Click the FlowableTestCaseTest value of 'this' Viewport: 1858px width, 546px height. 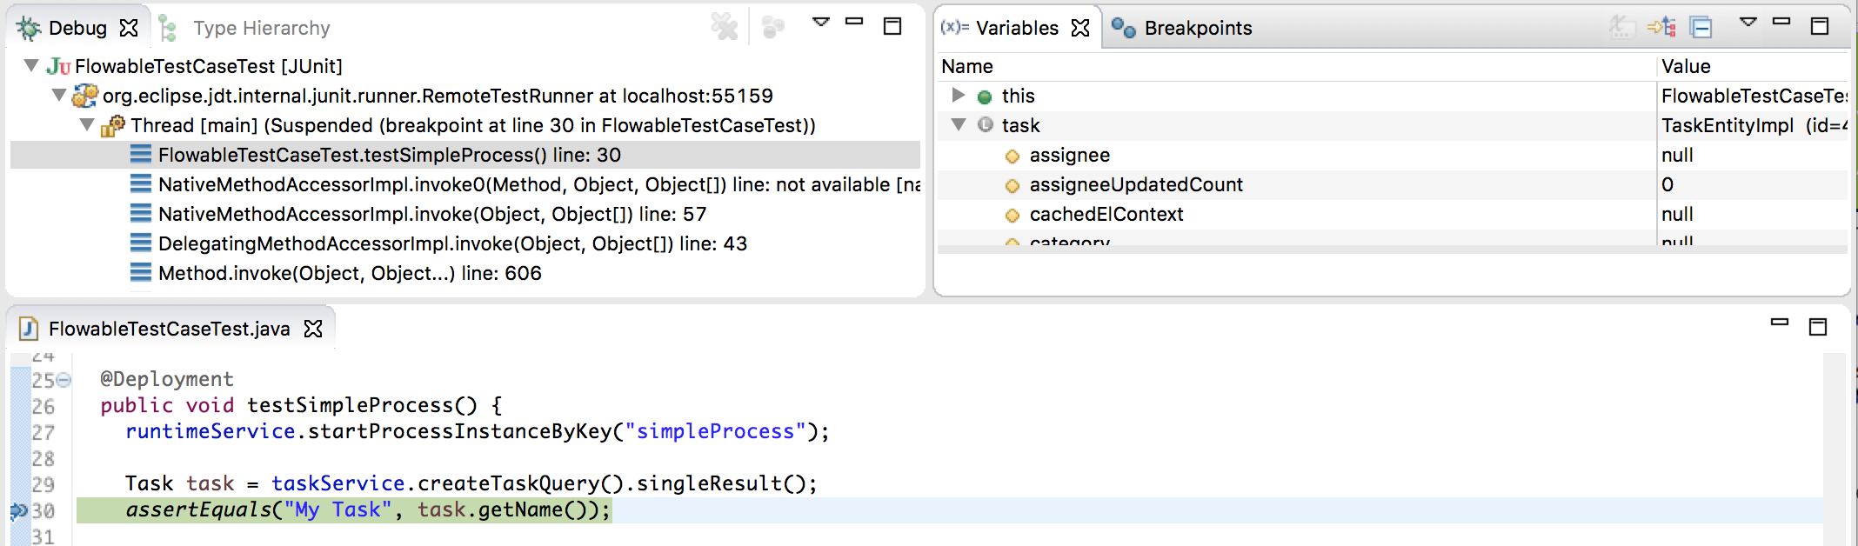pyautogui.click(x=1753, y=96)
